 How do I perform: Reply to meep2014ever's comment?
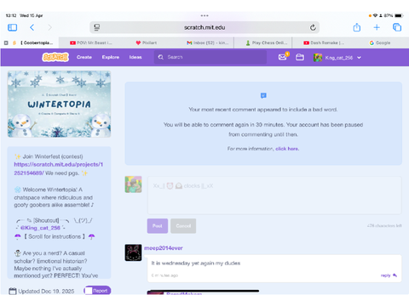click(x=389, y=275)
